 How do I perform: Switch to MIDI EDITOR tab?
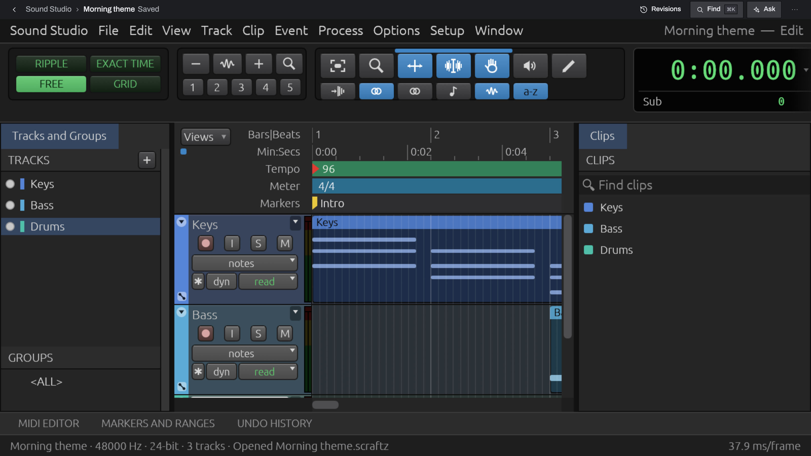(x=49, y=423)
